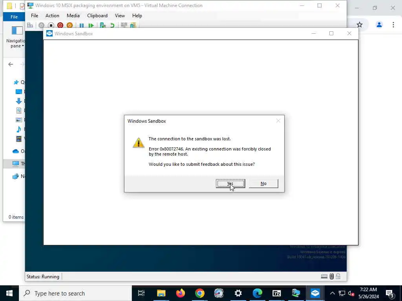Click the red Shut Down VM icon
This screenshot has height=301, width=402.
(60, 25)
